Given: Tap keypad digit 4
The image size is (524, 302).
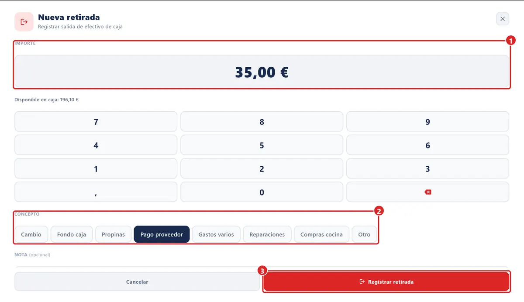Looking at the screenshot, I should (96, 145).
